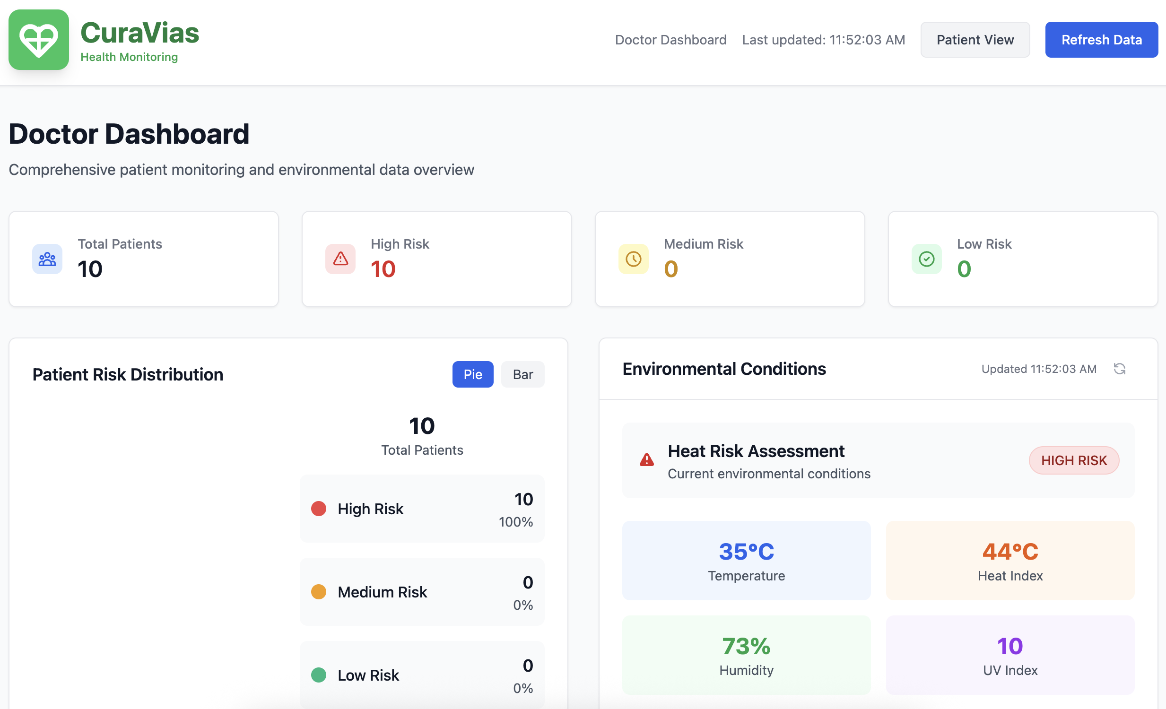
Task: Open the 35°C Temperature tile
Action: [x=746, y=561]
